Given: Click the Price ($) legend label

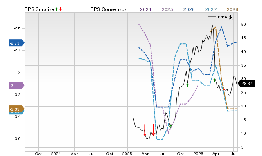Looking at the screenshot, I should [226, 17].
